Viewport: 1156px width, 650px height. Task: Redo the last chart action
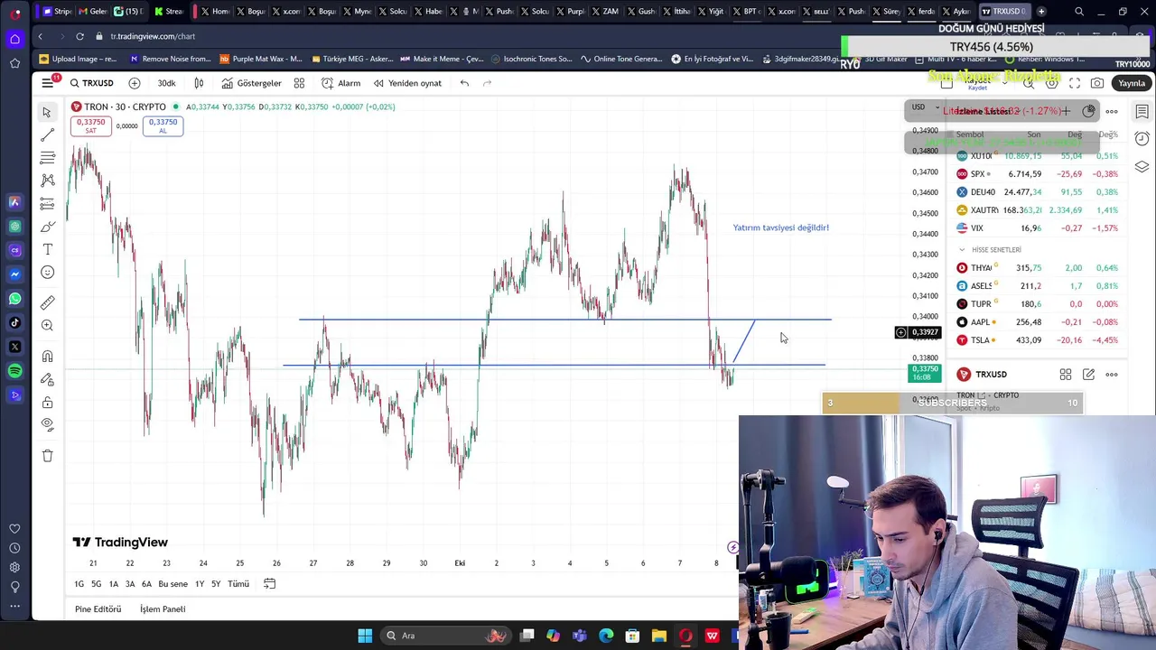[487, 83]
